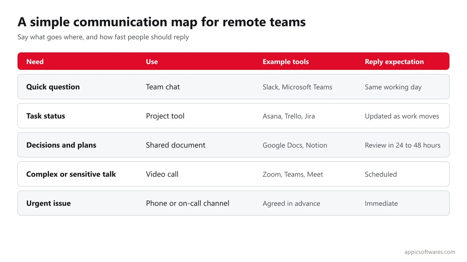
Task: Select 'Decisions and plans' cell
Action: [61, 145]
